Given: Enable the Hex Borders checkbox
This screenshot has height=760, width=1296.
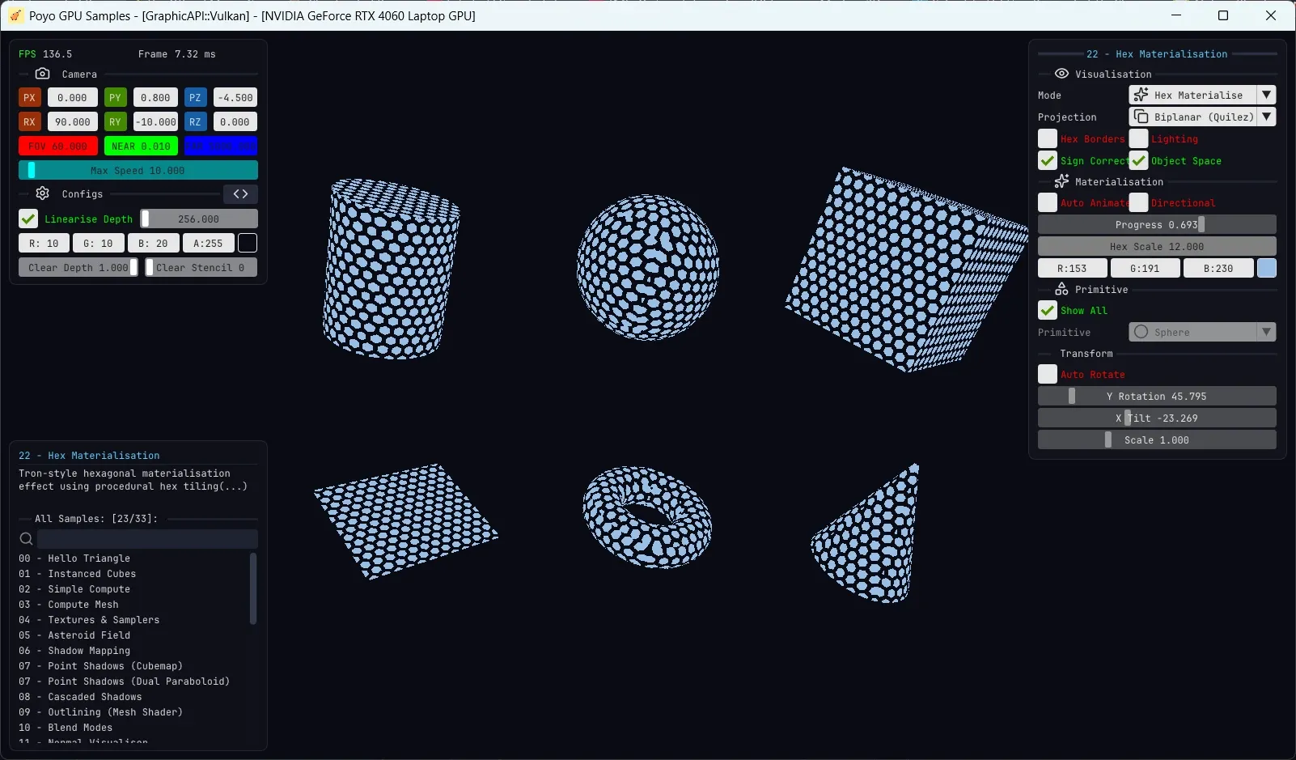Looking at the screenshot, I should point(1048,138).
